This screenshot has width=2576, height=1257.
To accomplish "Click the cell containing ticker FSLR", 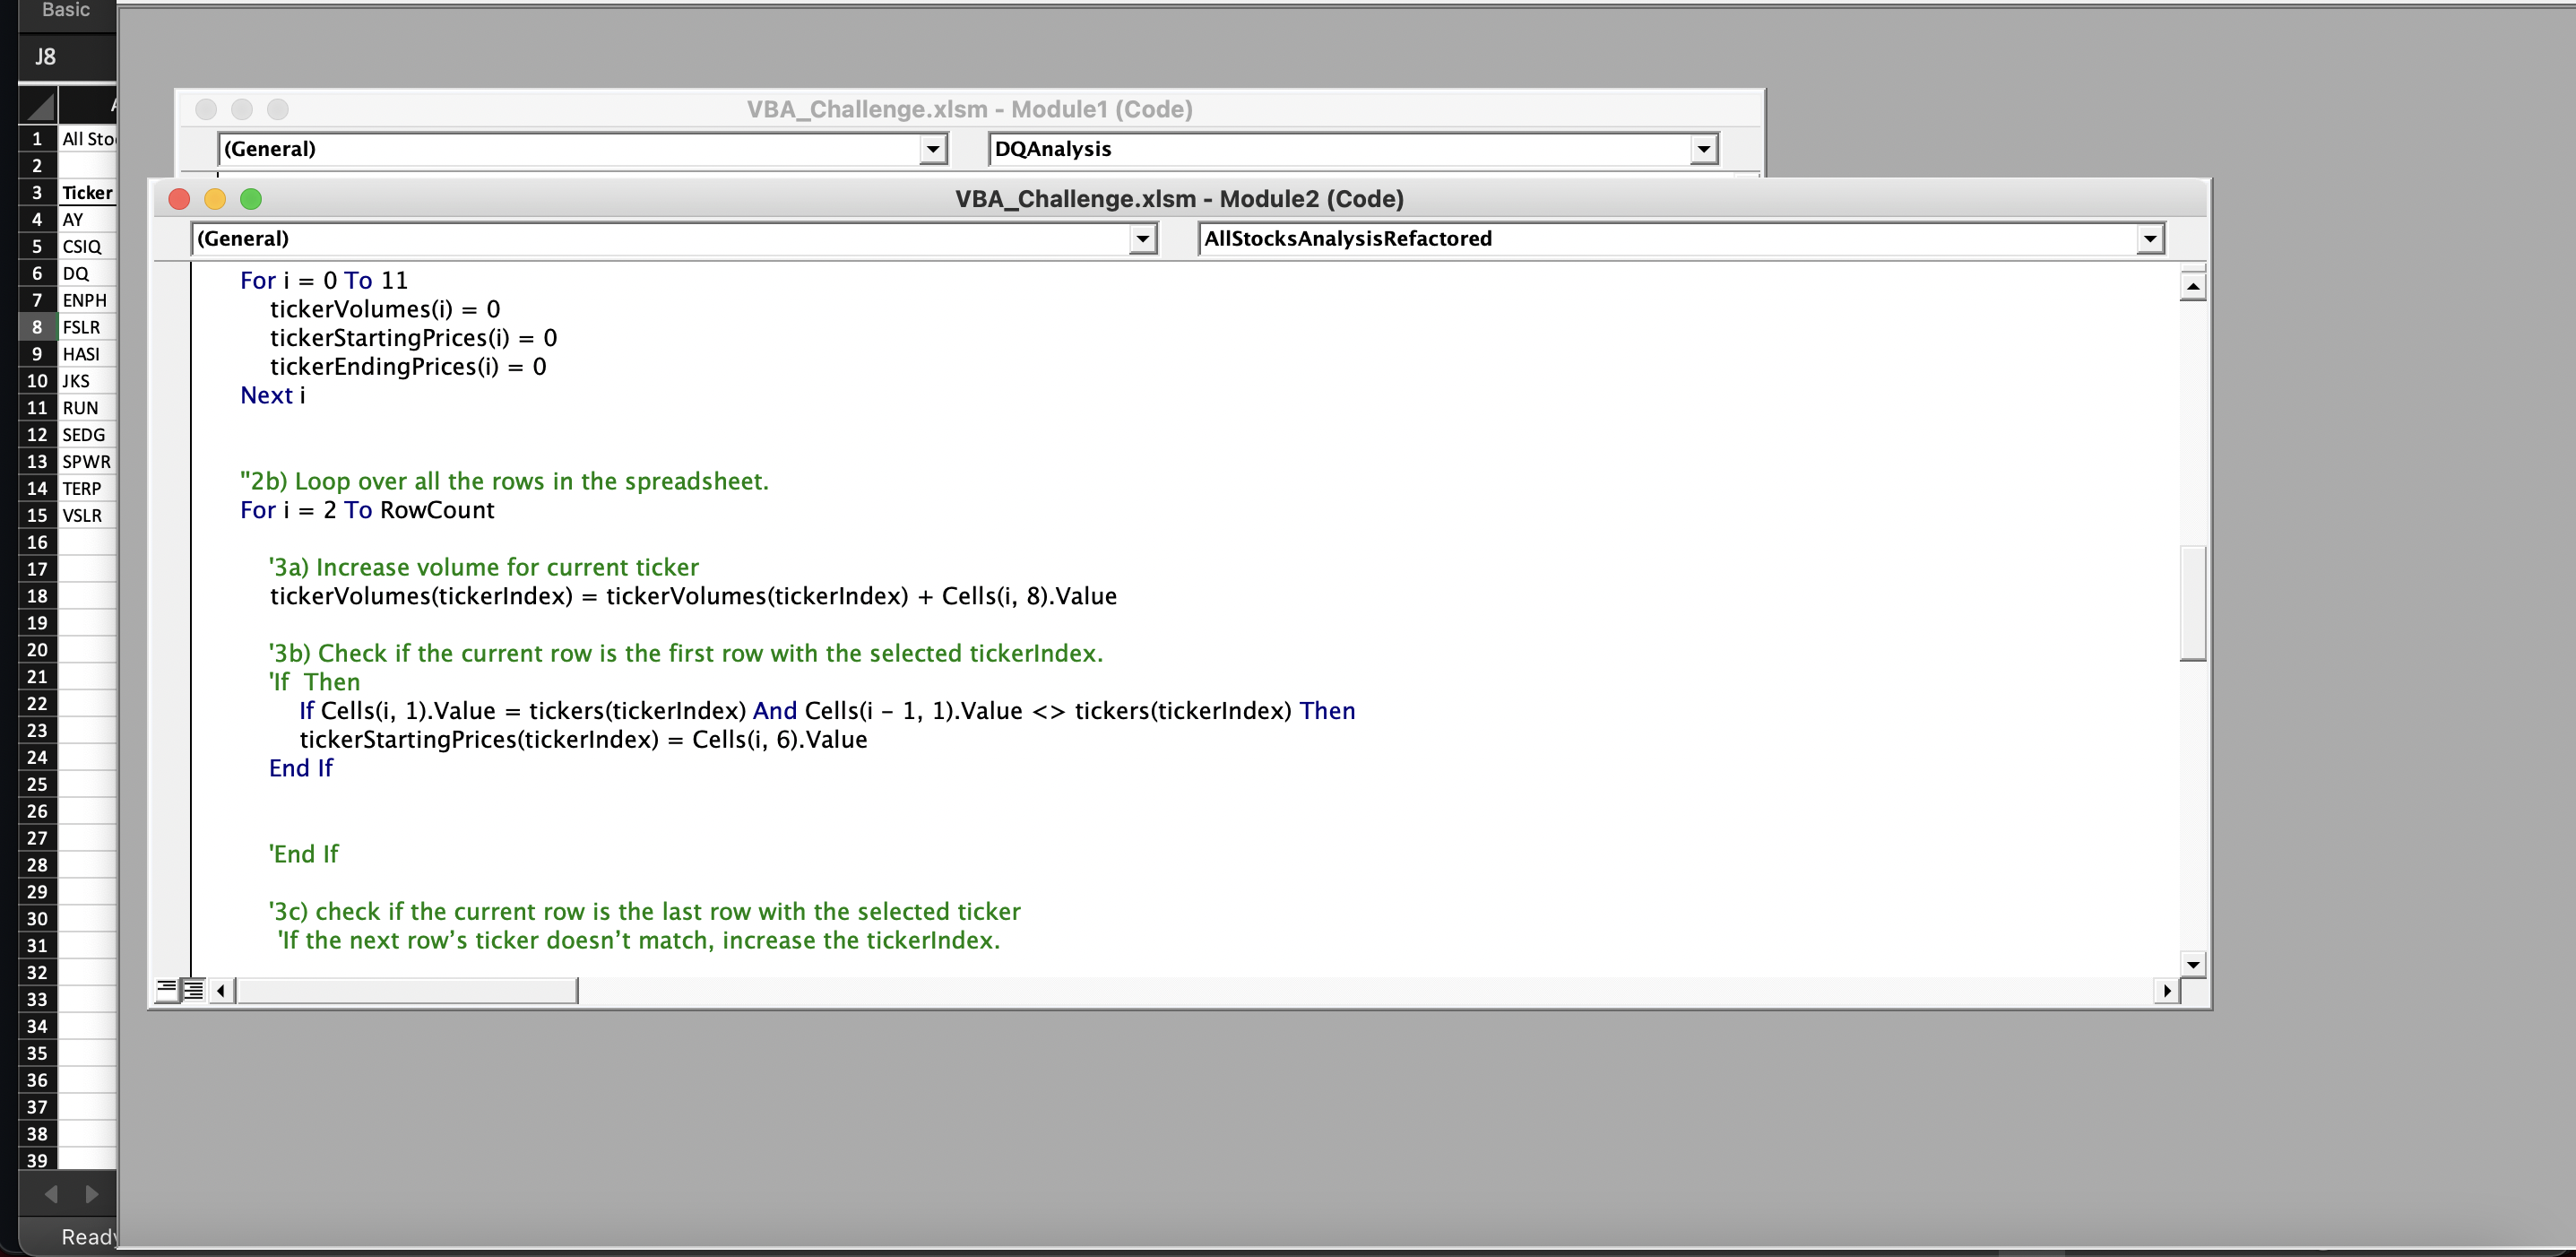I will [87, 327].
